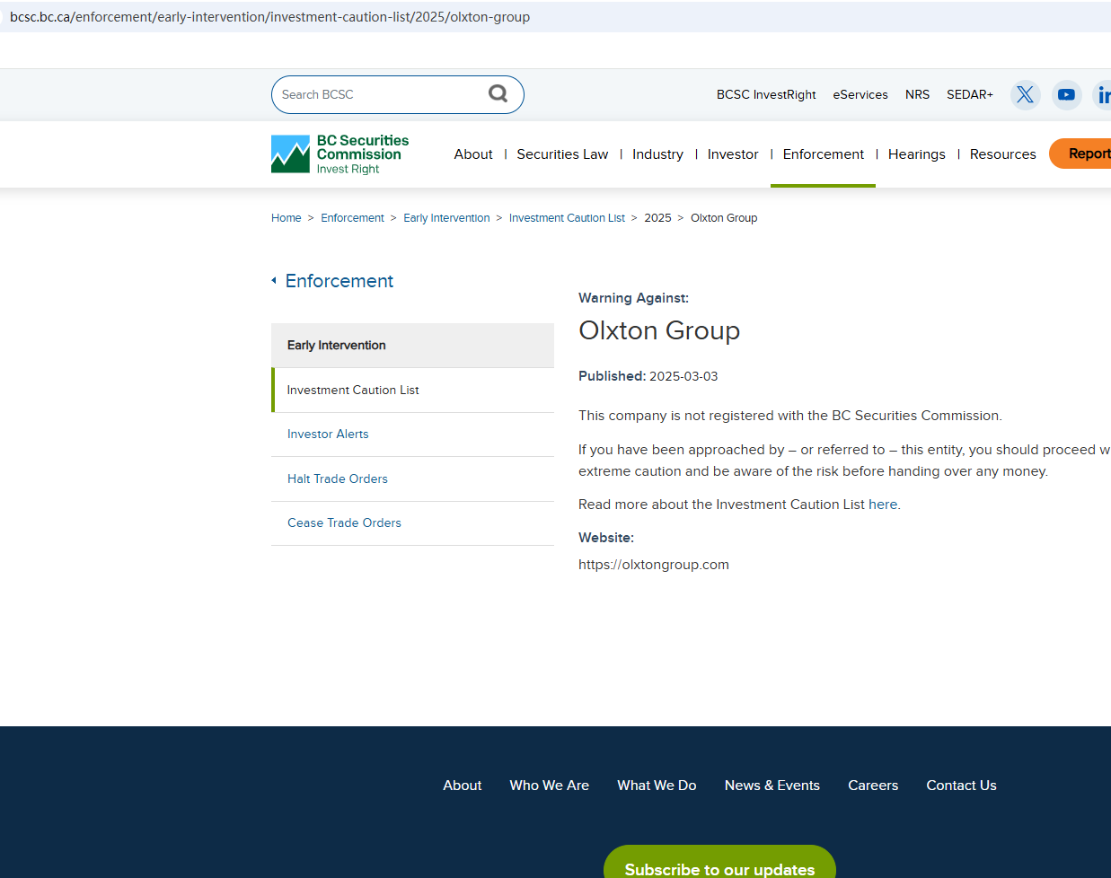The image size is (1111, 878).
Task: Open the NRS link
Action: pyautogui.click(x=917, y=94)
